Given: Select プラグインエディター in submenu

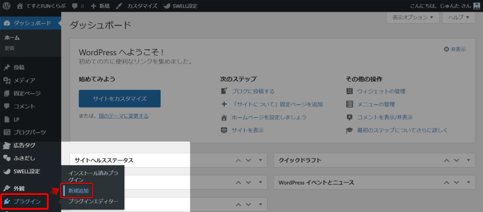Looking at the screenshot, I should pyautogui.click(x=93, y=202).
